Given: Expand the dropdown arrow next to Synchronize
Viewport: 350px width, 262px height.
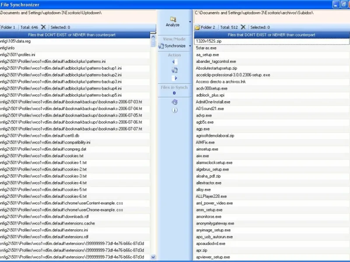Looking at the screenshot, I should 190,46.
